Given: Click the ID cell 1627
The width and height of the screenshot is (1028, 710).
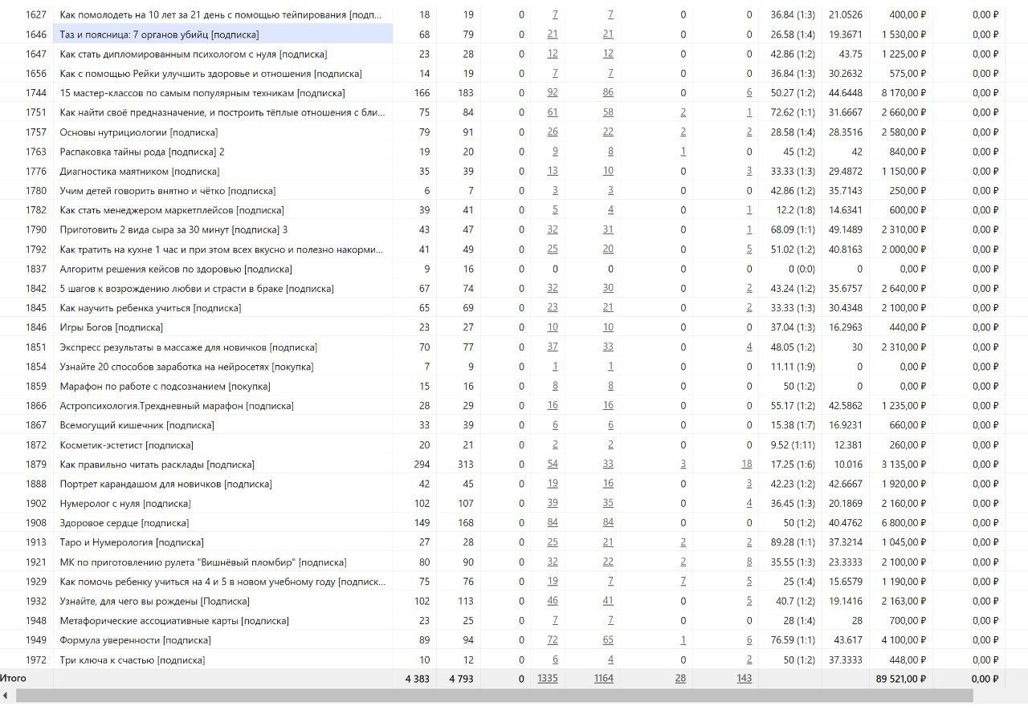Looking at the screenshot, I should (x=36, y=15).
